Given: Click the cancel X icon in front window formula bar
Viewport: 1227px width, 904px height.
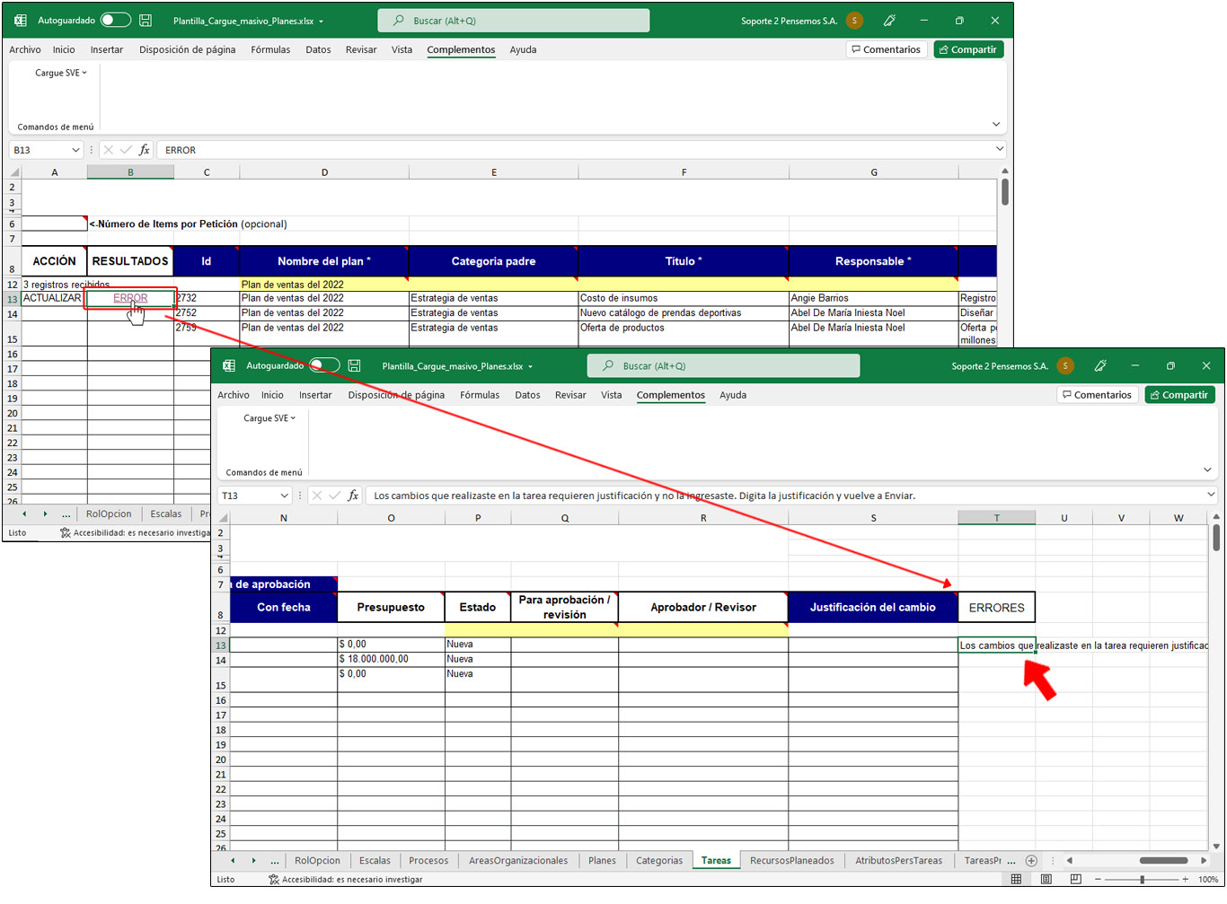Looking at the screenshot, I should (x=317, y=496).
